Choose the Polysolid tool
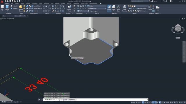 click(x=14, y=6)
